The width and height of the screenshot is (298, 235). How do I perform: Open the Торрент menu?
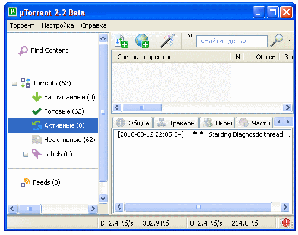click(x=22, y=25)
